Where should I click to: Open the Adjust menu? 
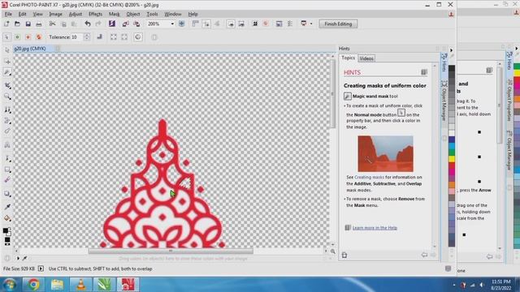pos(76,15)
